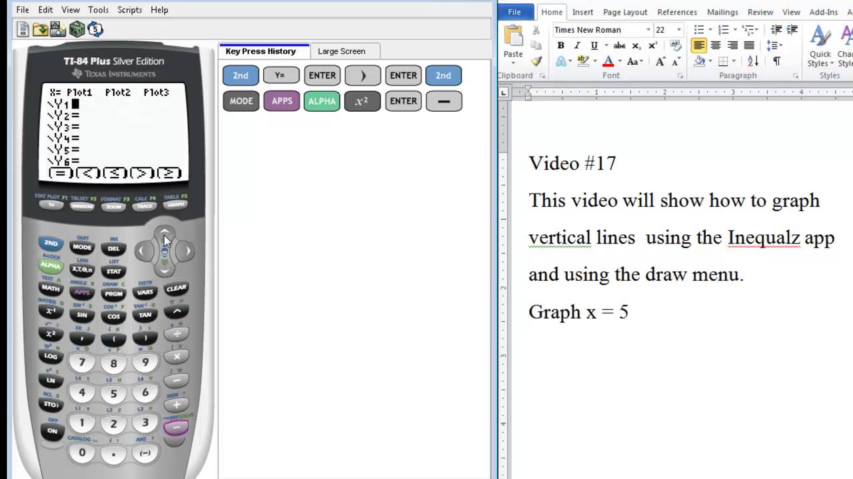Click the Strikethrough icon

point(620,45)
